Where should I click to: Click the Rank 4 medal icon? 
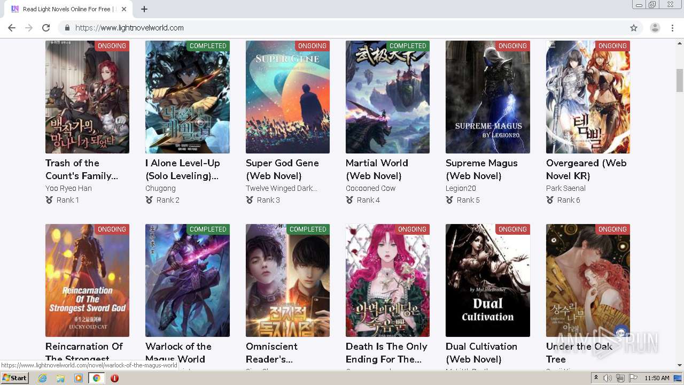349,200
